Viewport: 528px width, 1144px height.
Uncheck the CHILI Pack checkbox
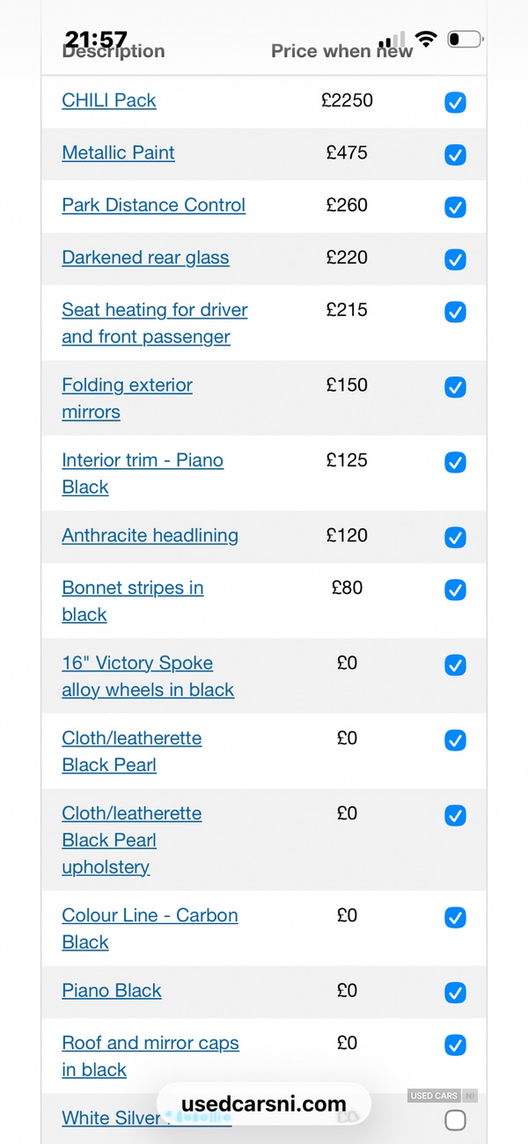click(x=455, y=103)
